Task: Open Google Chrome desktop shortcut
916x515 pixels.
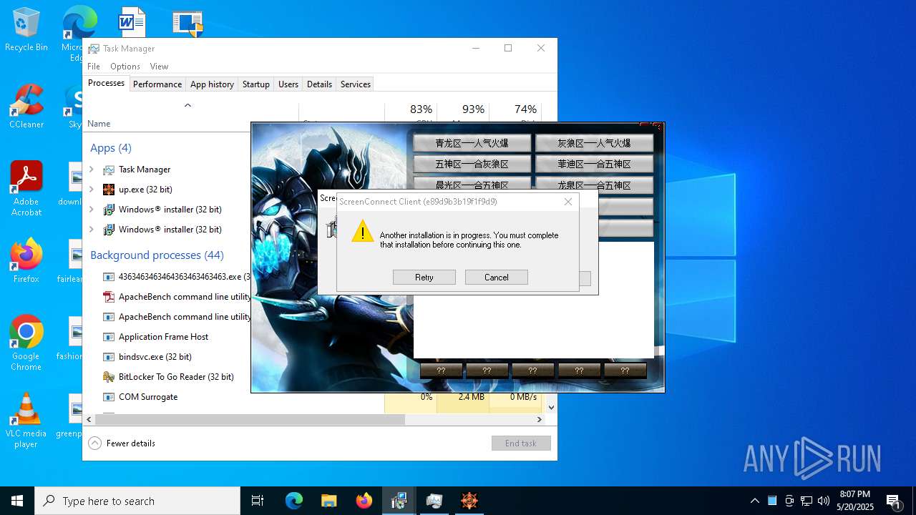Action: tap(26, 343)
